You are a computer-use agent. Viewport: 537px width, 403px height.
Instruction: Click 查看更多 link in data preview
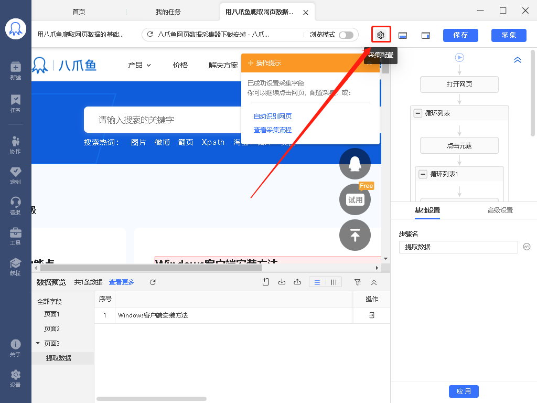point(121,282)
